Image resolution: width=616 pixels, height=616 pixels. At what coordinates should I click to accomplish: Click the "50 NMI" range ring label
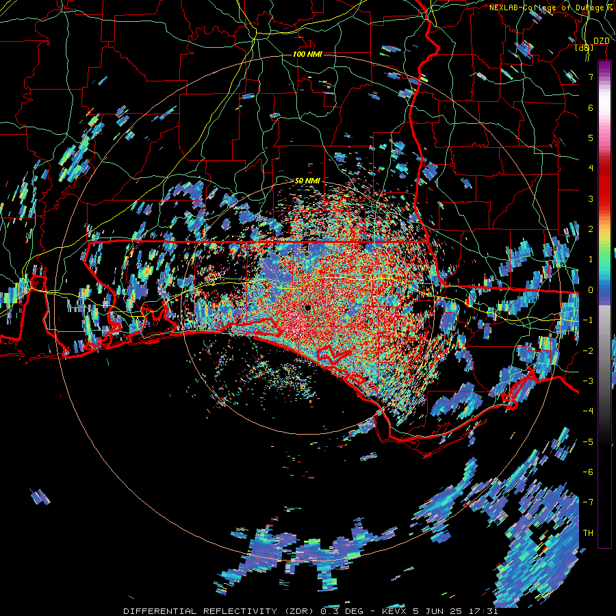(307, 181)
